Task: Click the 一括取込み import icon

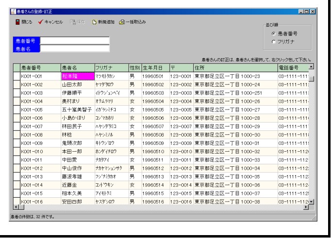Action: 122,22
